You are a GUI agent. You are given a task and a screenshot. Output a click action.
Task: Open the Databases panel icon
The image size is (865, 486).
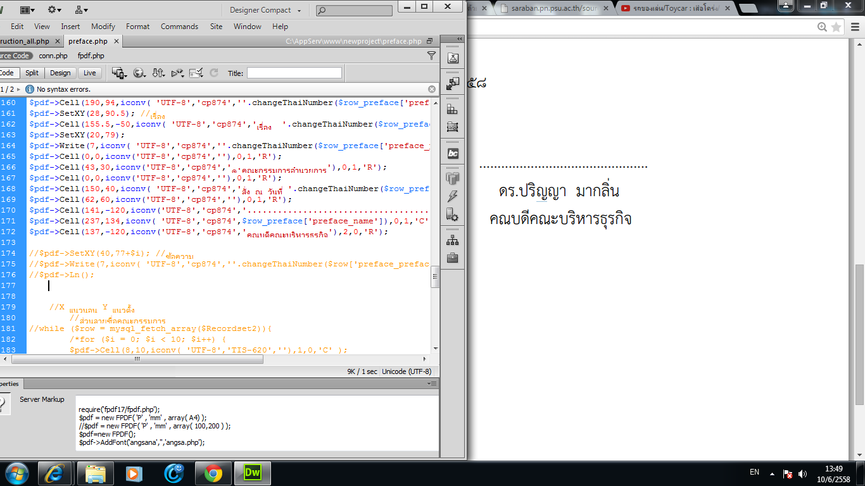pos(452,178)
